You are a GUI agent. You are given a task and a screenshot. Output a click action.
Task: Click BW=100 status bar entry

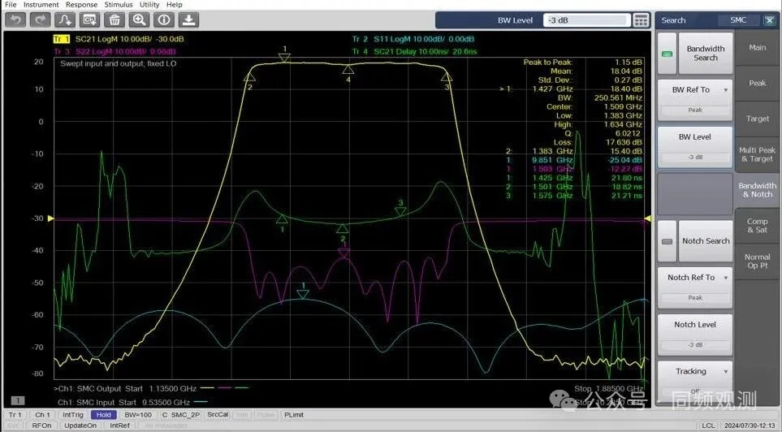(x=138, y=415)
